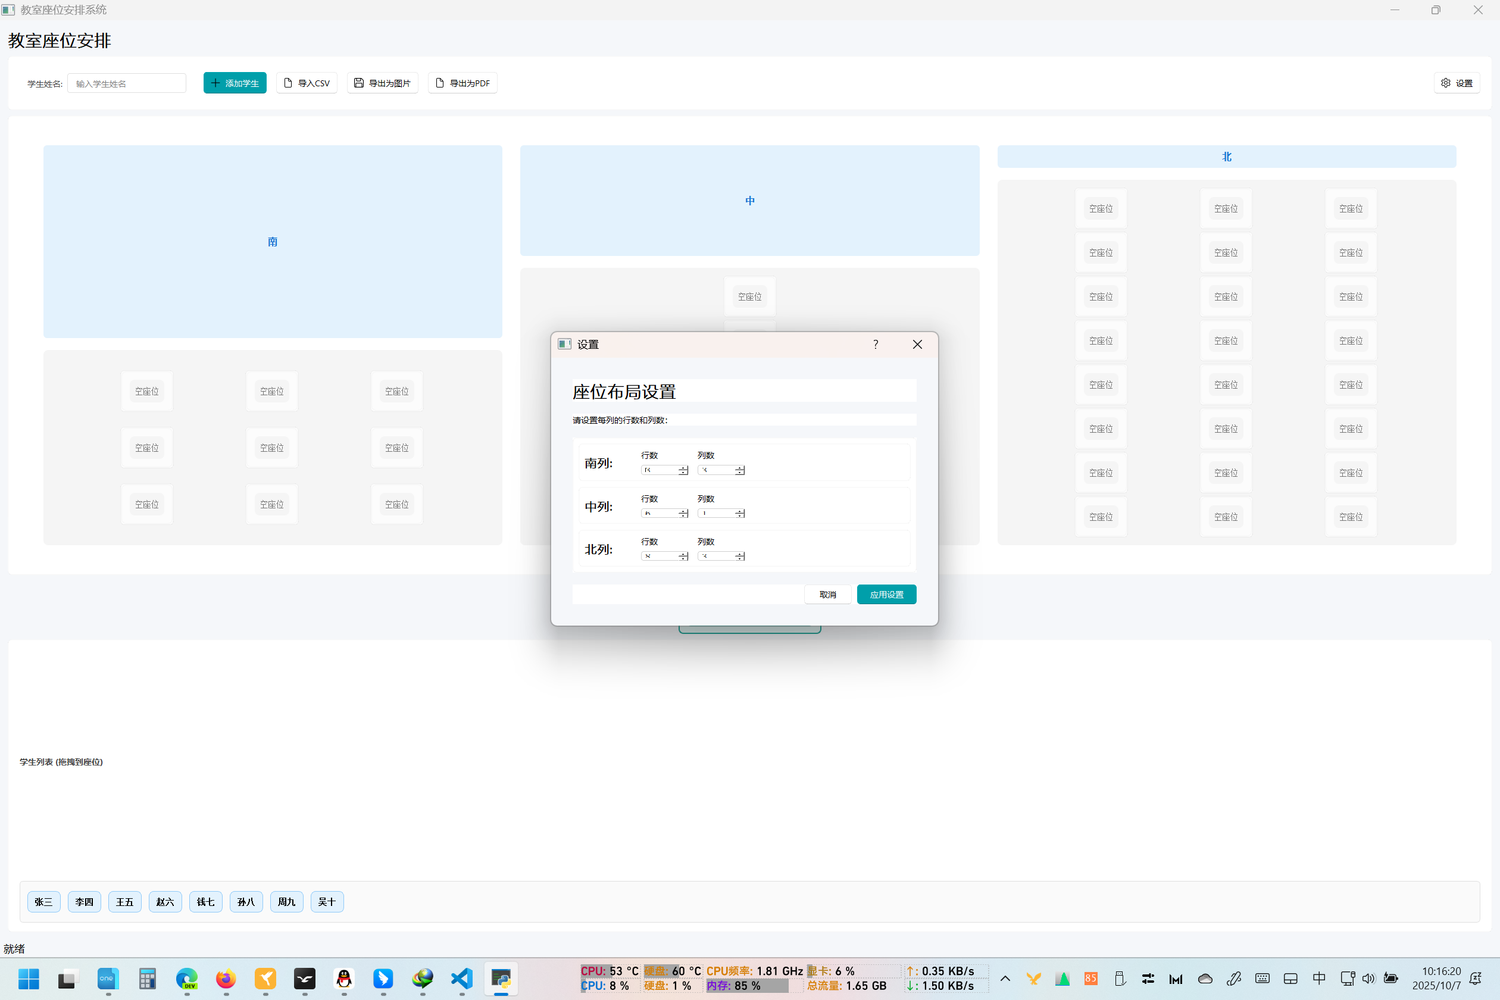Click the 北列 列数 spin box
This screenshot has width=1500, height=1000.
coord(716,556)
